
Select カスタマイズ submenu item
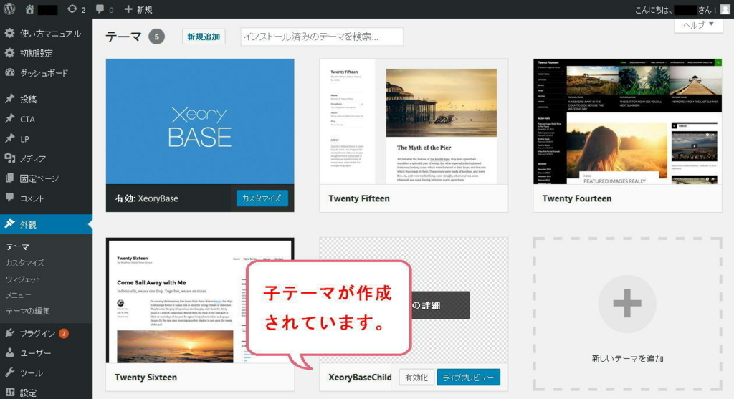pyautogui.click(x=25, y=263)
